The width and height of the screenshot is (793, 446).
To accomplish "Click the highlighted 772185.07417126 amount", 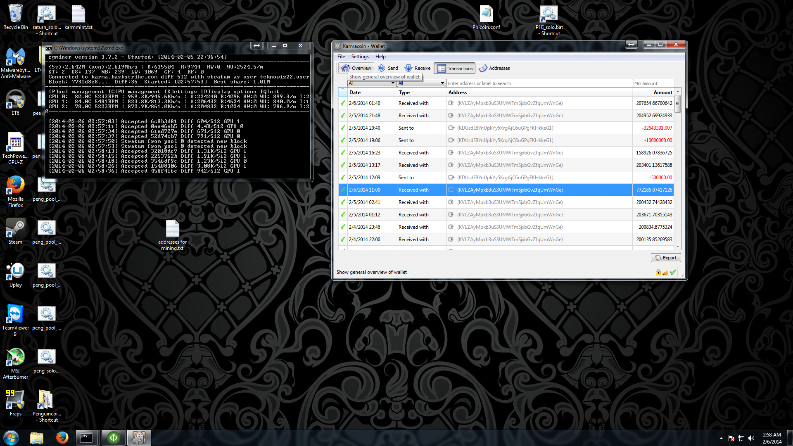I will point(654,190).
